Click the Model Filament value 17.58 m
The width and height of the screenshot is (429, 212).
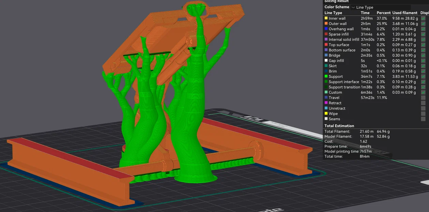pos(367,136)
